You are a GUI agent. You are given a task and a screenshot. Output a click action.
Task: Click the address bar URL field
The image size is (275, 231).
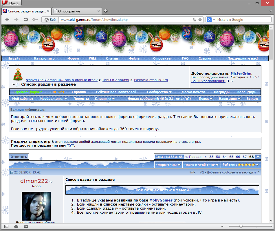point(125,20)
